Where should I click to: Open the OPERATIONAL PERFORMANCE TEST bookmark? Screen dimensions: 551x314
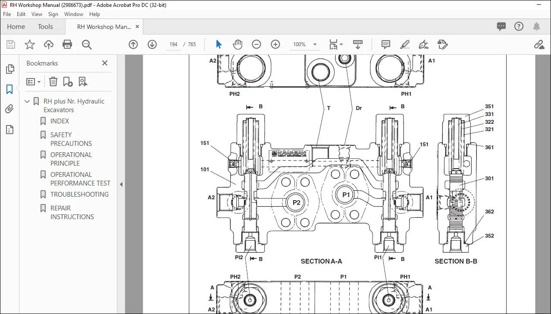pyautogui.click(x=80, y=179)
